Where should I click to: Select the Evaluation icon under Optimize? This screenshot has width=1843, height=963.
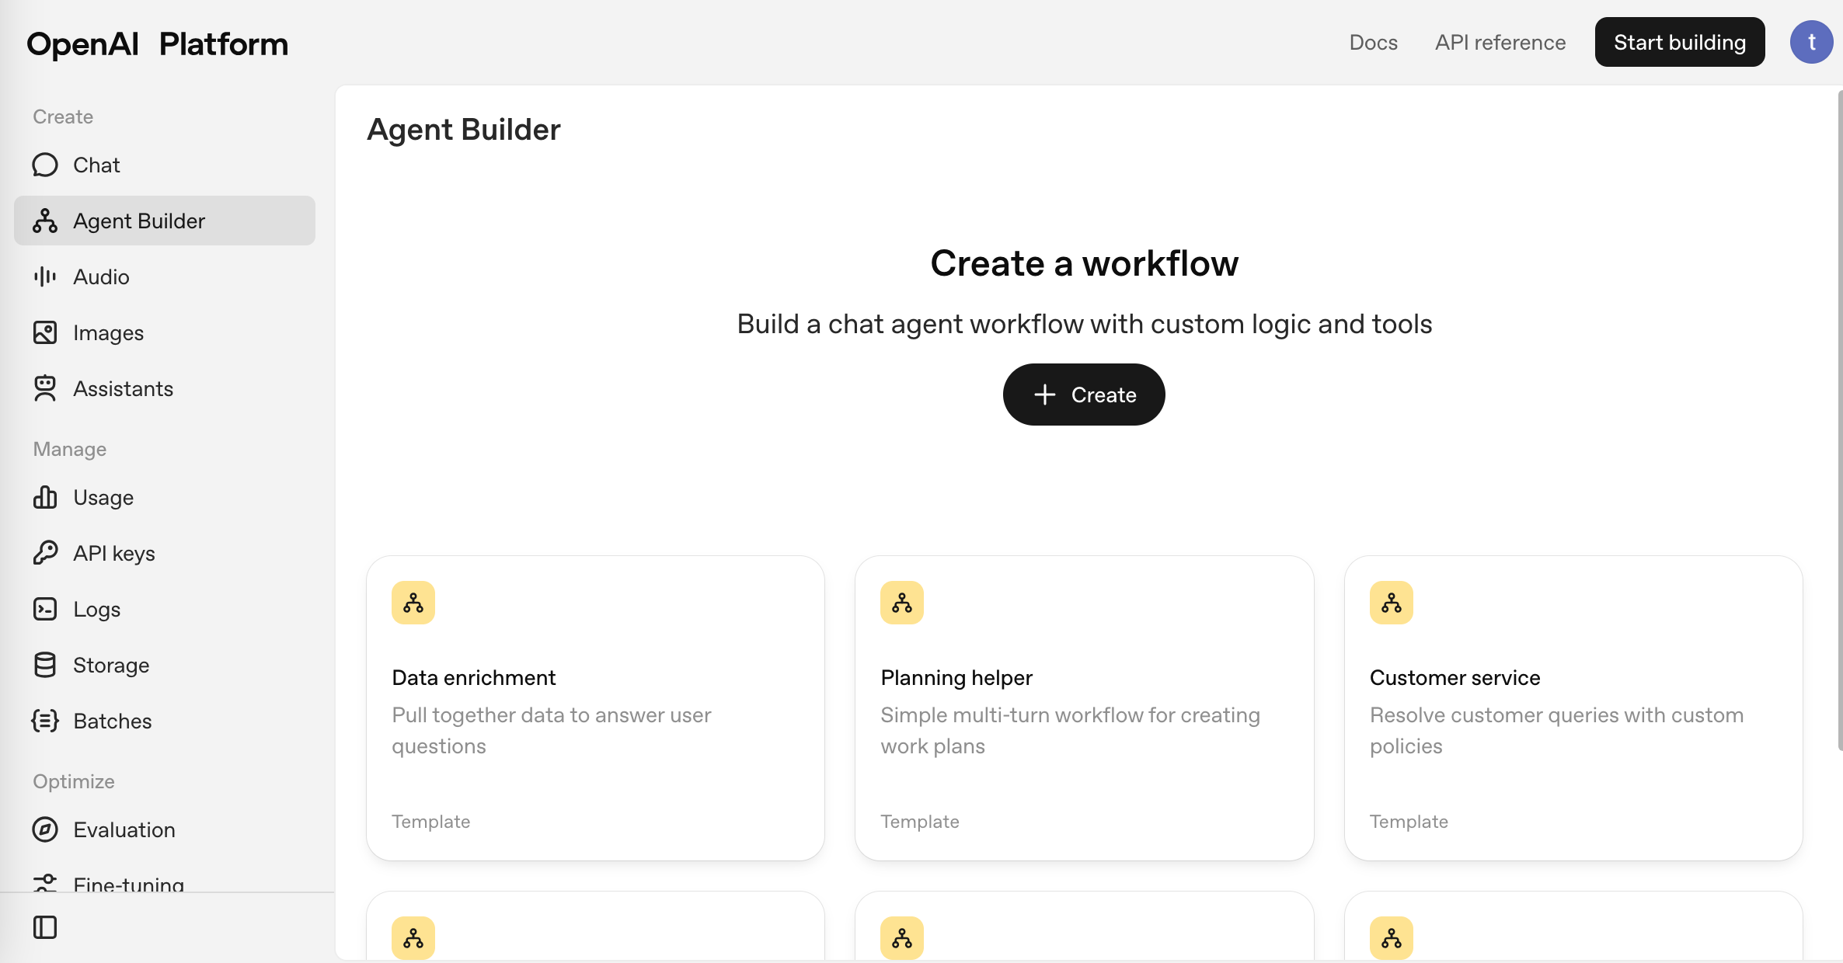44,829
